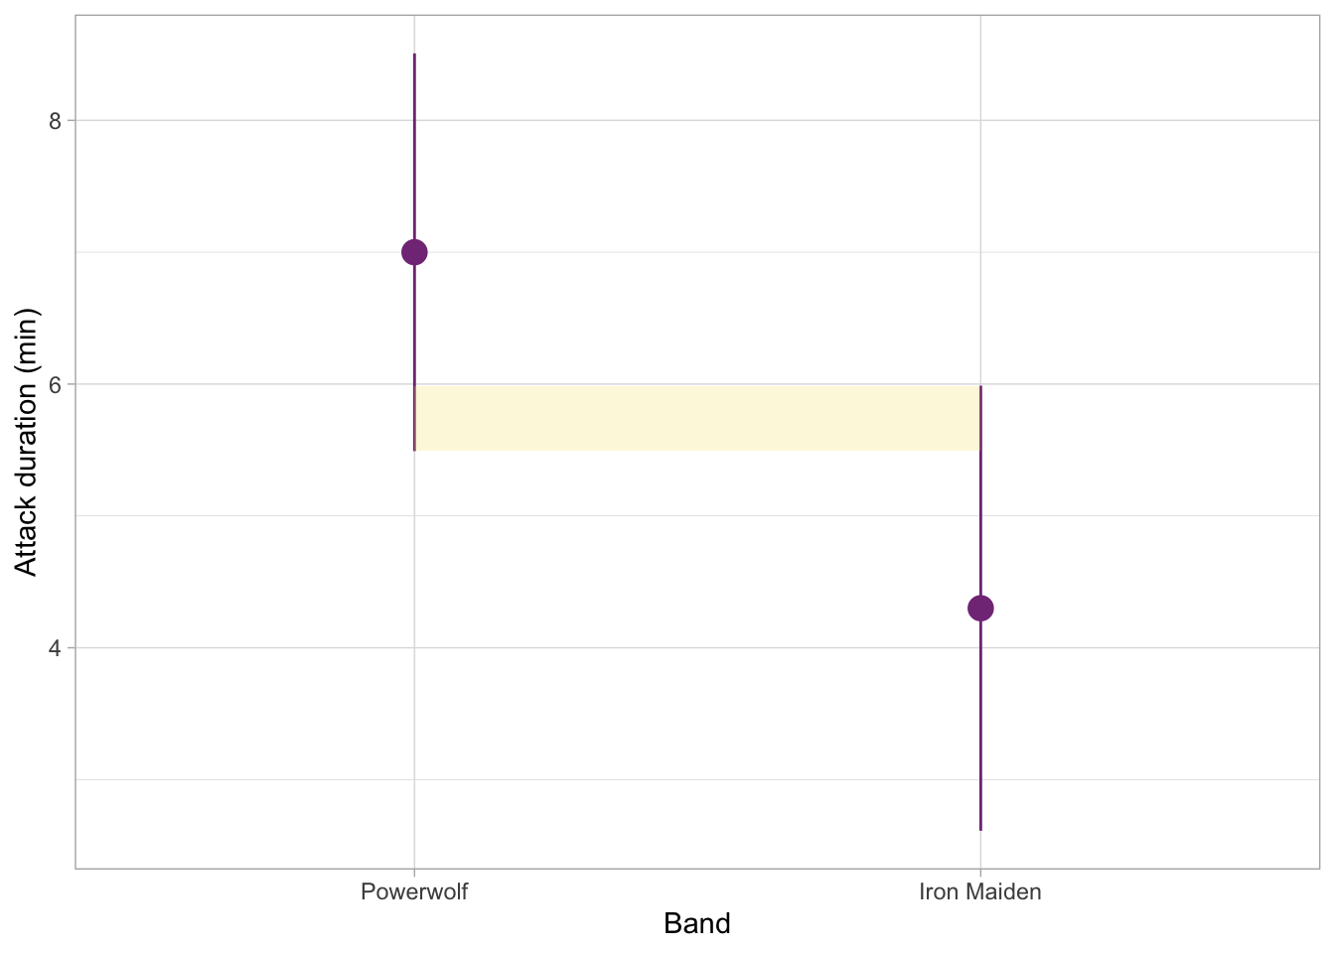Click the Iron Maiden purple data point
Viewport: 1335px width, 953px height.
click(980, 608)
